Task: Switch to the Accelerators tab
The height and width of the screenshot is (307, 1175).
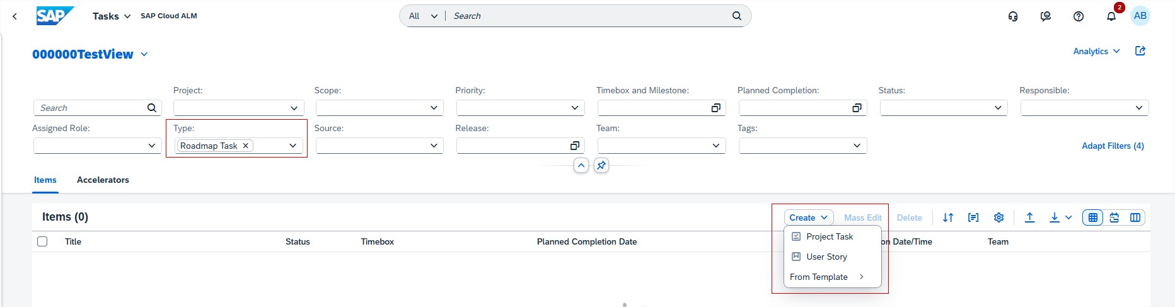Action: 103,180
